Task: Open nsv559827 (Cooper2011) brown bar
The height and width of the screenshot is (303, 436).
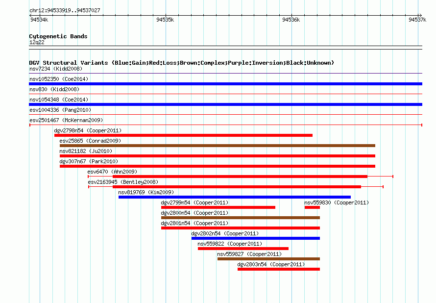Action: tap(268, 259)
